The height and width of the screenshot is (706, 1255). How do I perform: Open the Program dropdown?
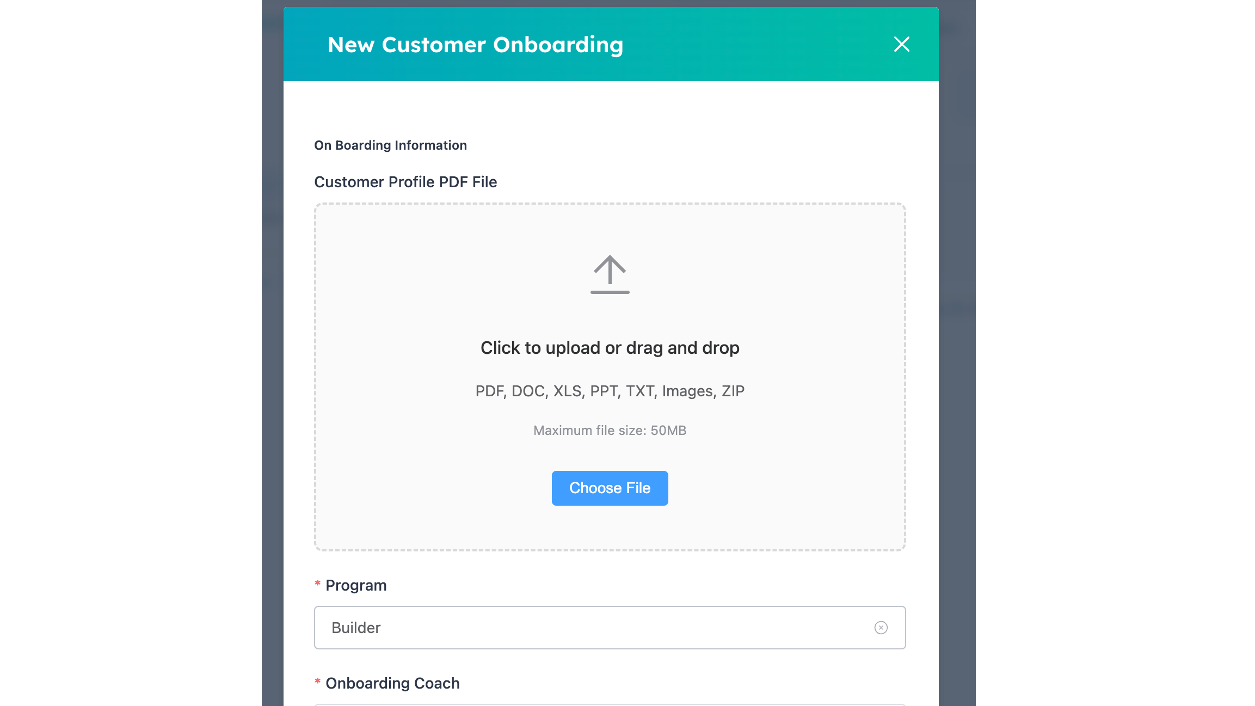599,628
